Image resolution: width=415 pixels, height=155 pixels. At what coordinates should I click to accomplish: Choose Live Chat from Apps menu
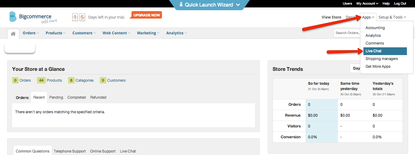click(385, 51)
